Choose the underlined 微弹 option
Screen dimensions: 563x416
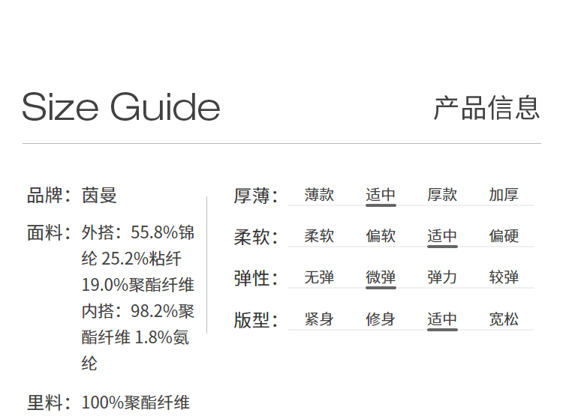tap(381, 277)
